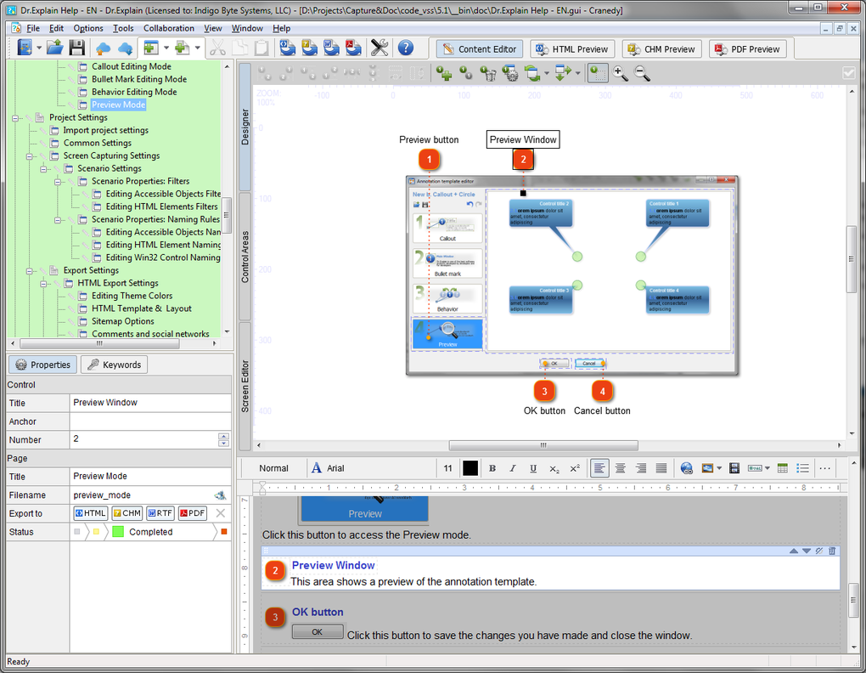Save project with the floppy disk icon
This screenshot has width=866, height=673.
click(76, 48)
